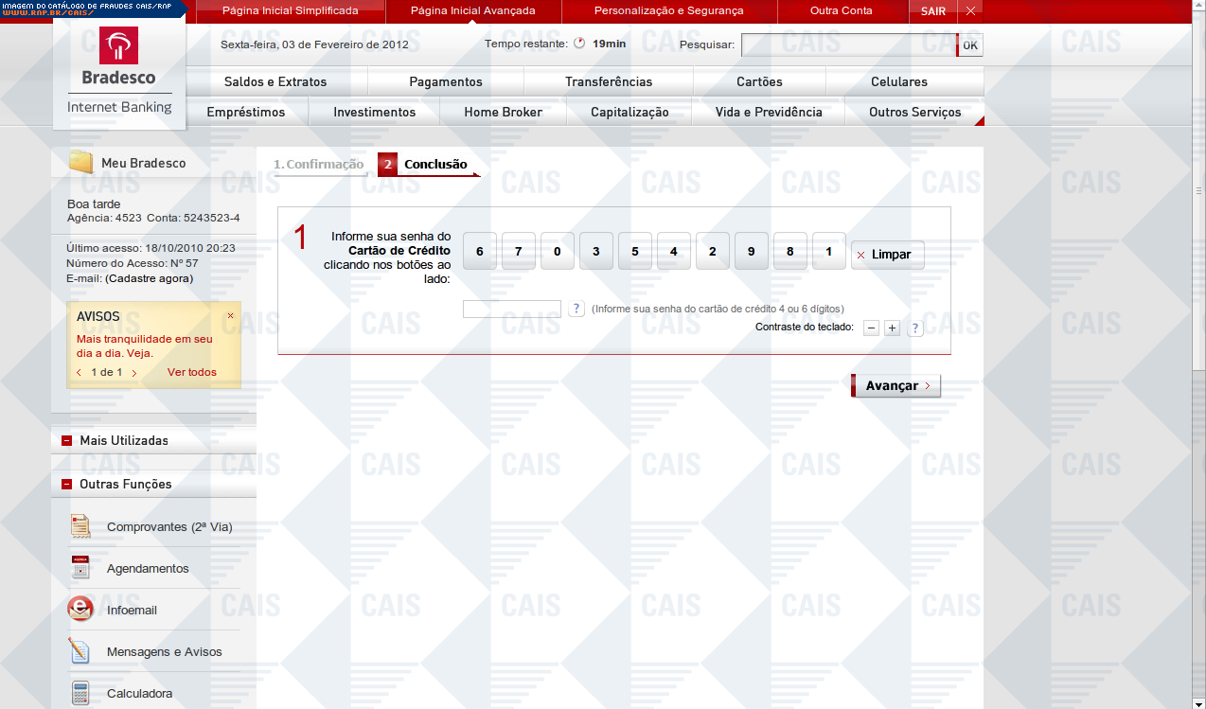This screenshot has height=709, width=1206.
Task: Open Agendamentos via its calendar icon
Action: [x=80, y=568]
